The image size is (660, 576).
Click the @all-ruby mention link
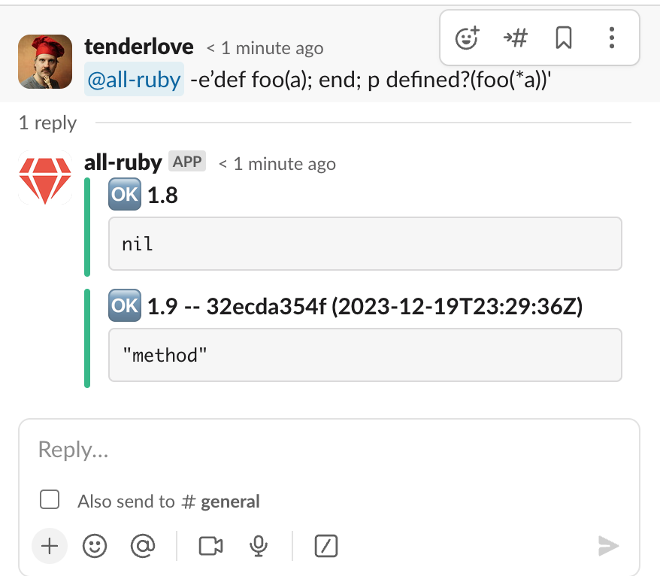135,81
